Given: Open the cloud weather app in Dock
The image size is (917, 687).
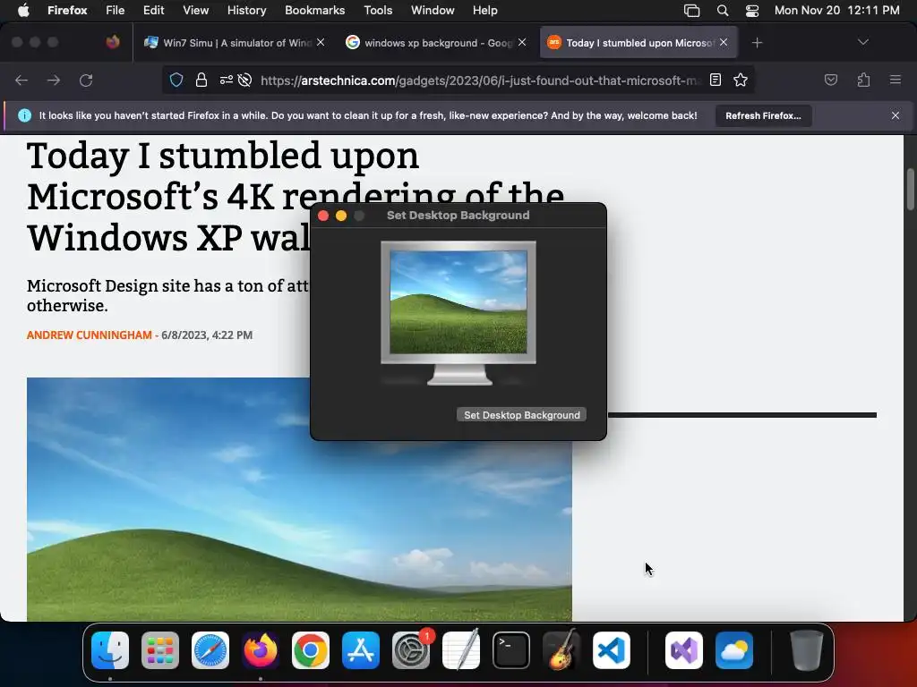Looking at the screenshot, I should (734, 650).
